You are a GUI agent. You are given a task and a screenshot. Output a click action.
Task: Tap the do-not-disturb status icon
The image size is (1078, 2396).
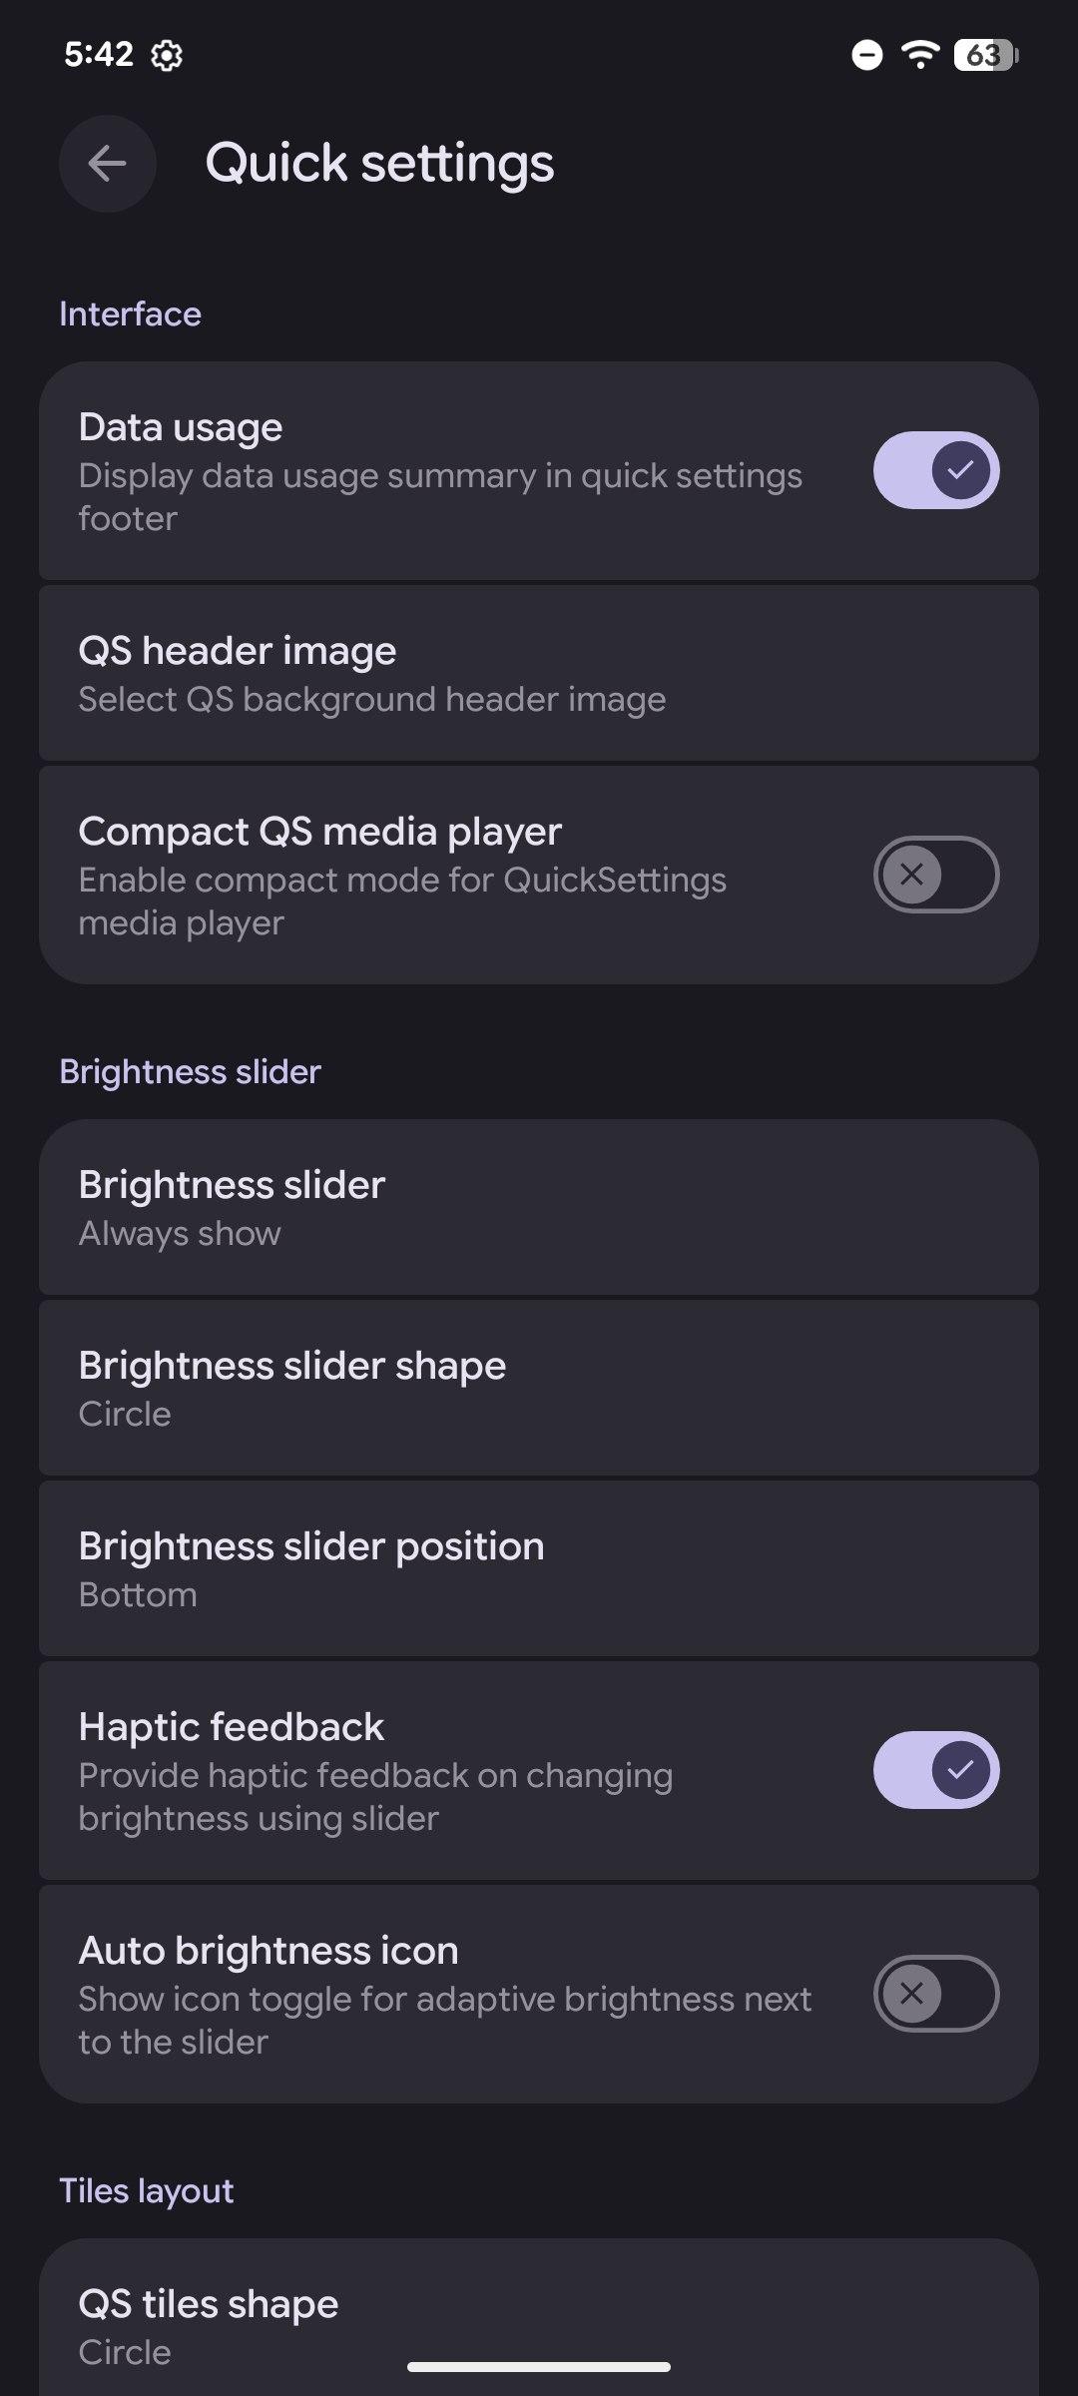pos(866,55)
